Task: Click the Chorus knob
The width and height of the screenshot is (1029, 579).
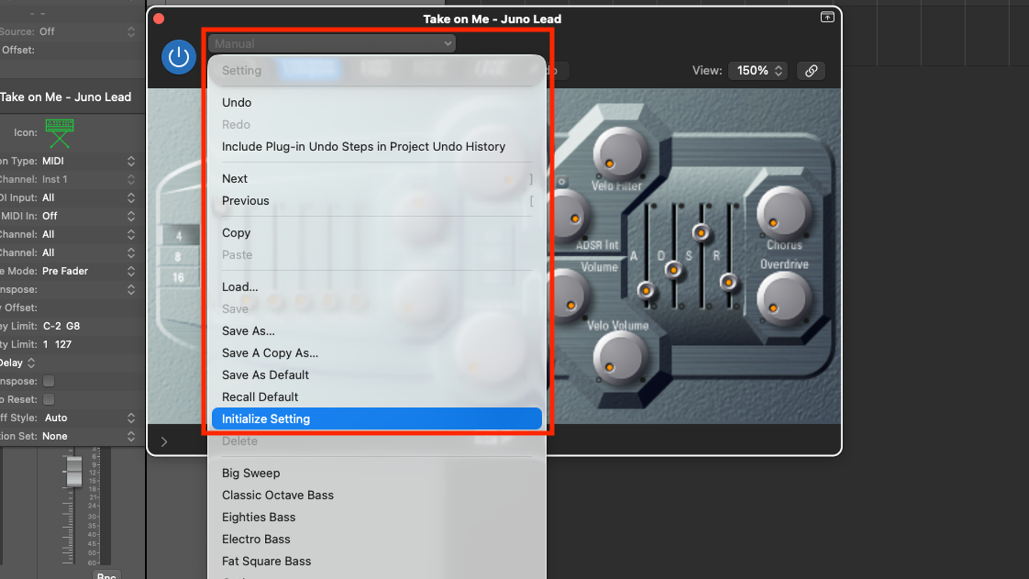Action: (x=784, y=213)
